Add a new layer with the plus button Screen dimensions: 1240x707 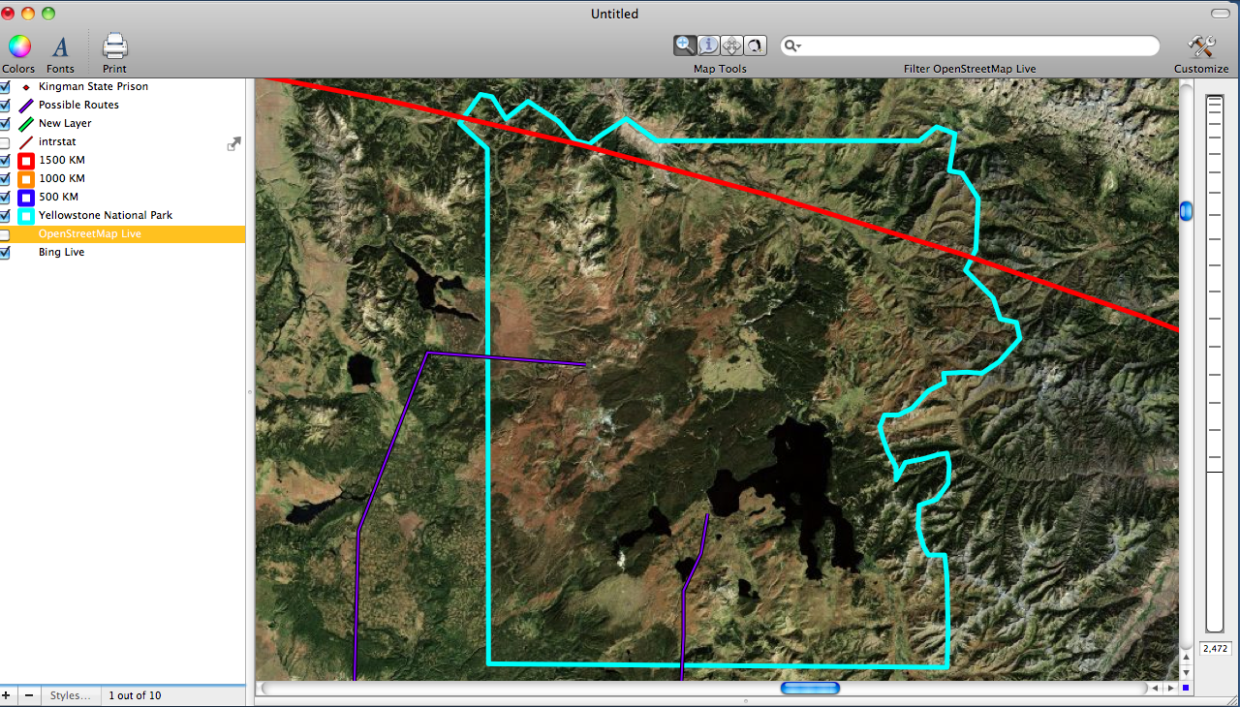[7, 694]
